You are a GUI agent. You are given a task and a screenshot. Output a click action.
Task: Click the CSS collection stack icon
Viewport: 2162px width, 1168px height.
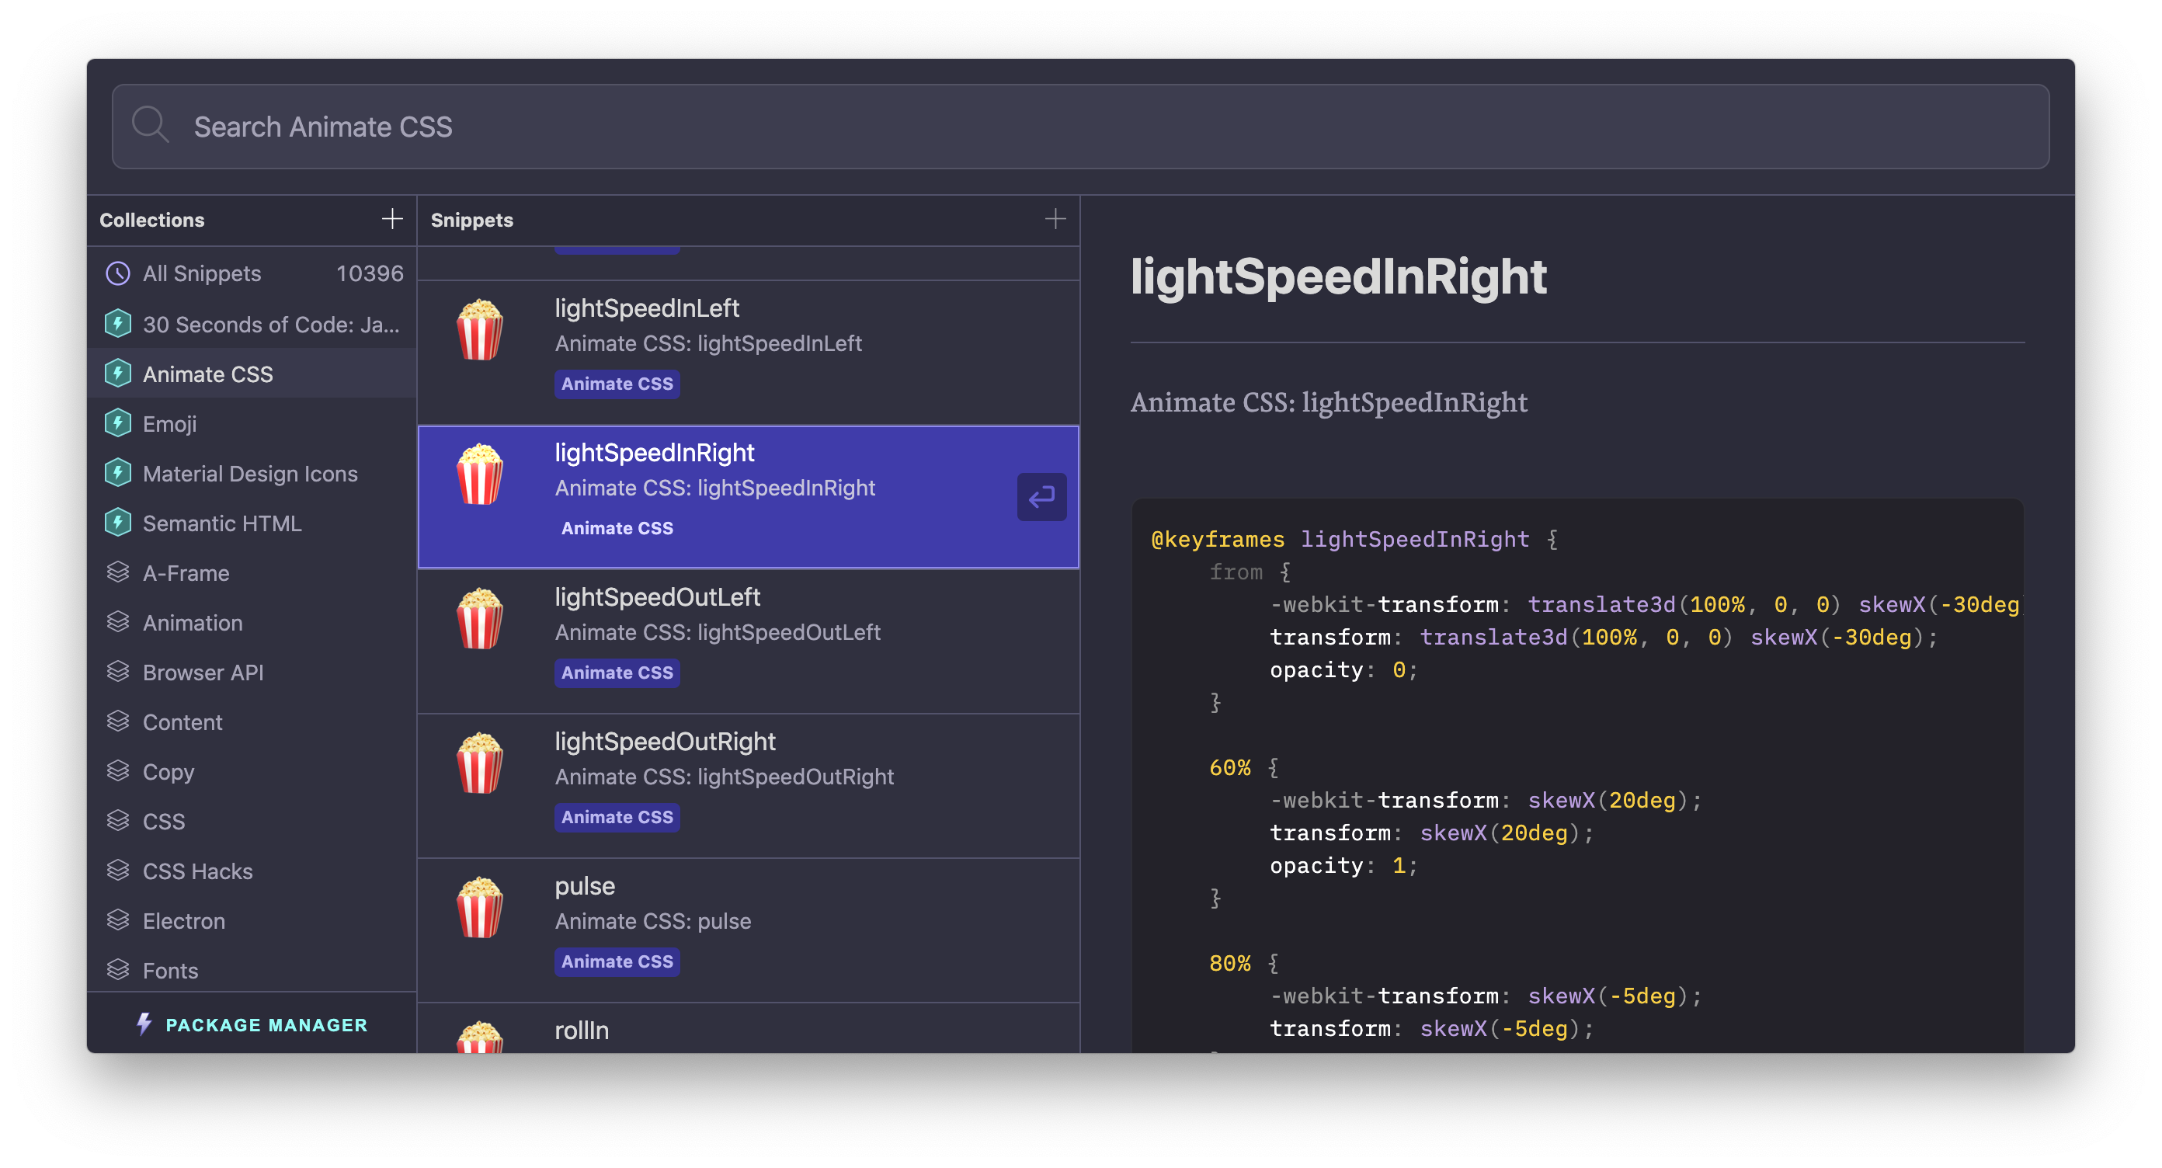[x=117, y=821]
